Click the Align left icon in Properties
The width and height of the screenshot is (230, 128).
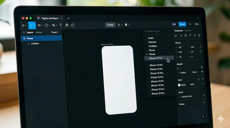(176, 36)
